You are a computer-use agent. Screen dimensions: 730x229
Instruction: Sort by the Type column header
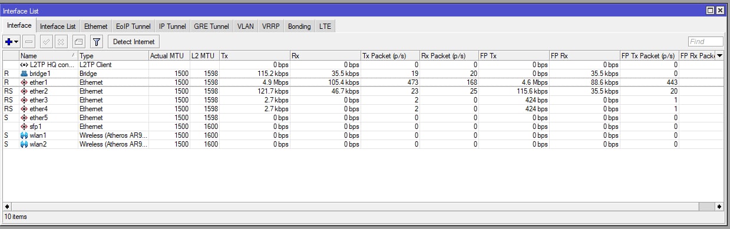tap(113, 56)
